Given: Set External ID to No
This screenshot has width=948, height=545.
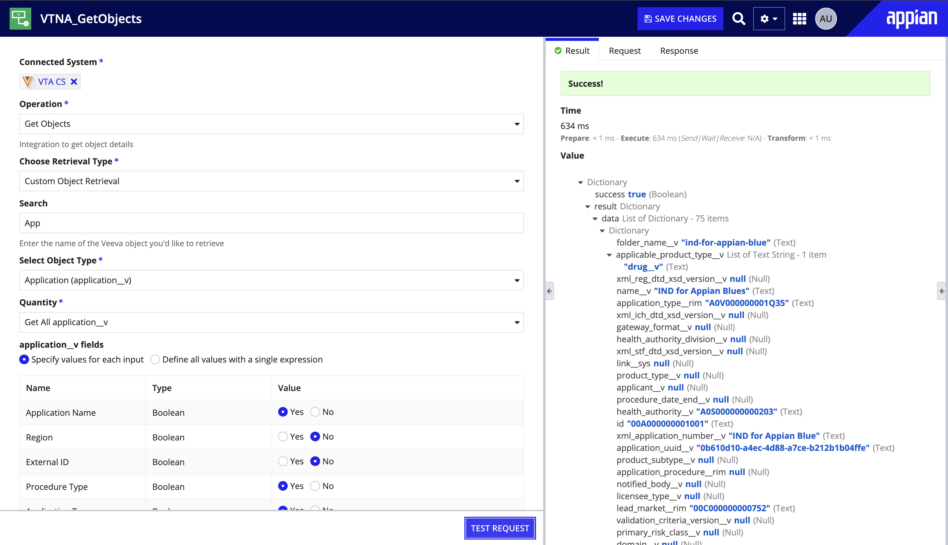Looking at the screenshot, I should 315,461.
